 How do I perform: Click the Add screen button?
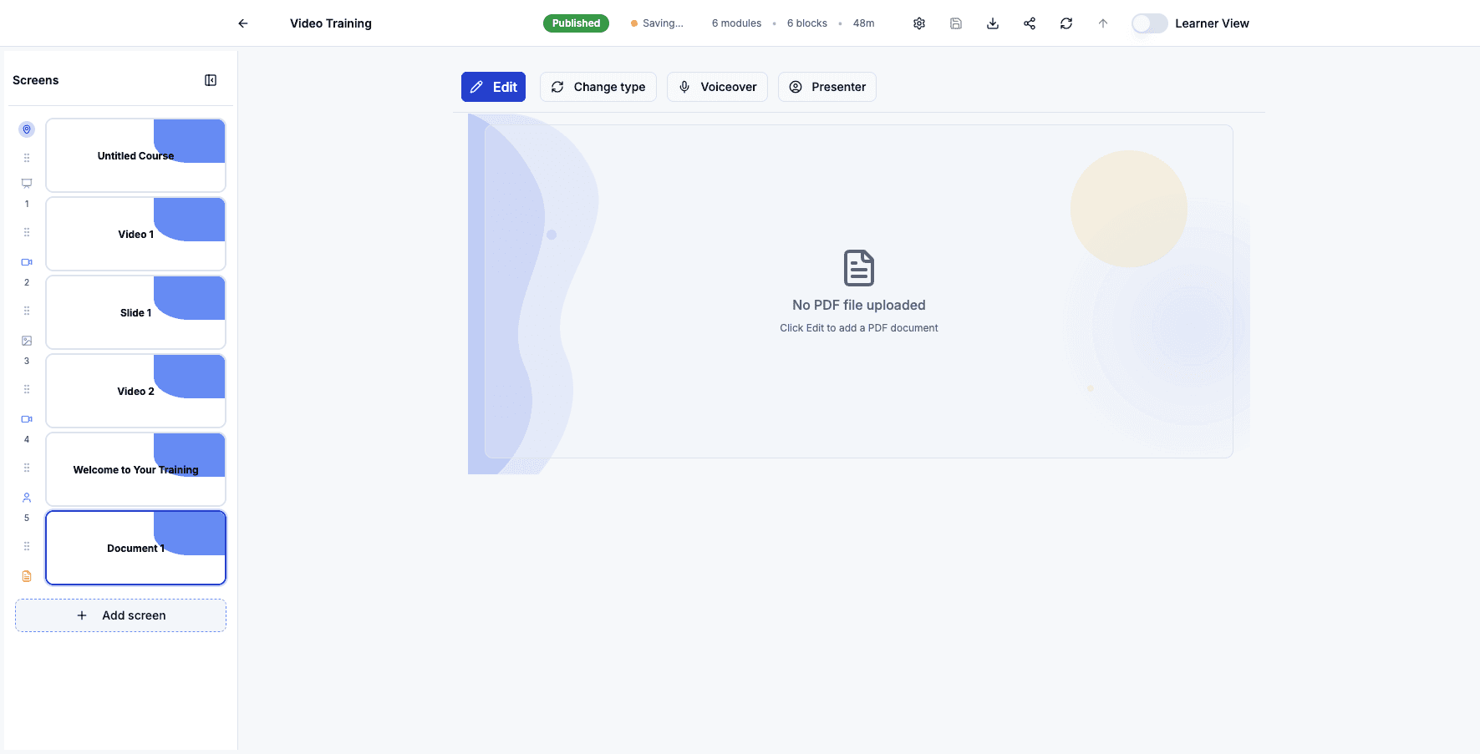pos(120,615)
